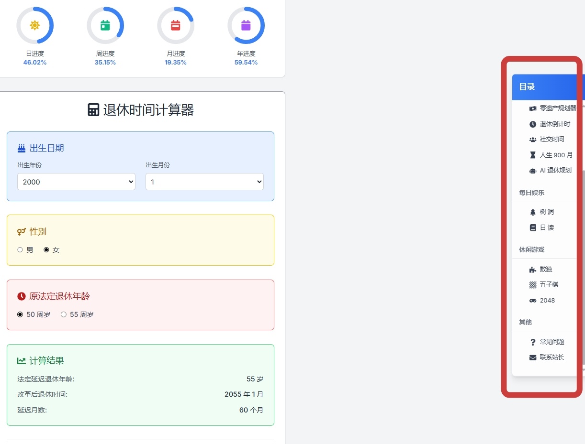Viewport: 585px width, 444px height.
Task: Click the gamepad icon for 2048
Action: pyautogui.click(x=533, y=301)
